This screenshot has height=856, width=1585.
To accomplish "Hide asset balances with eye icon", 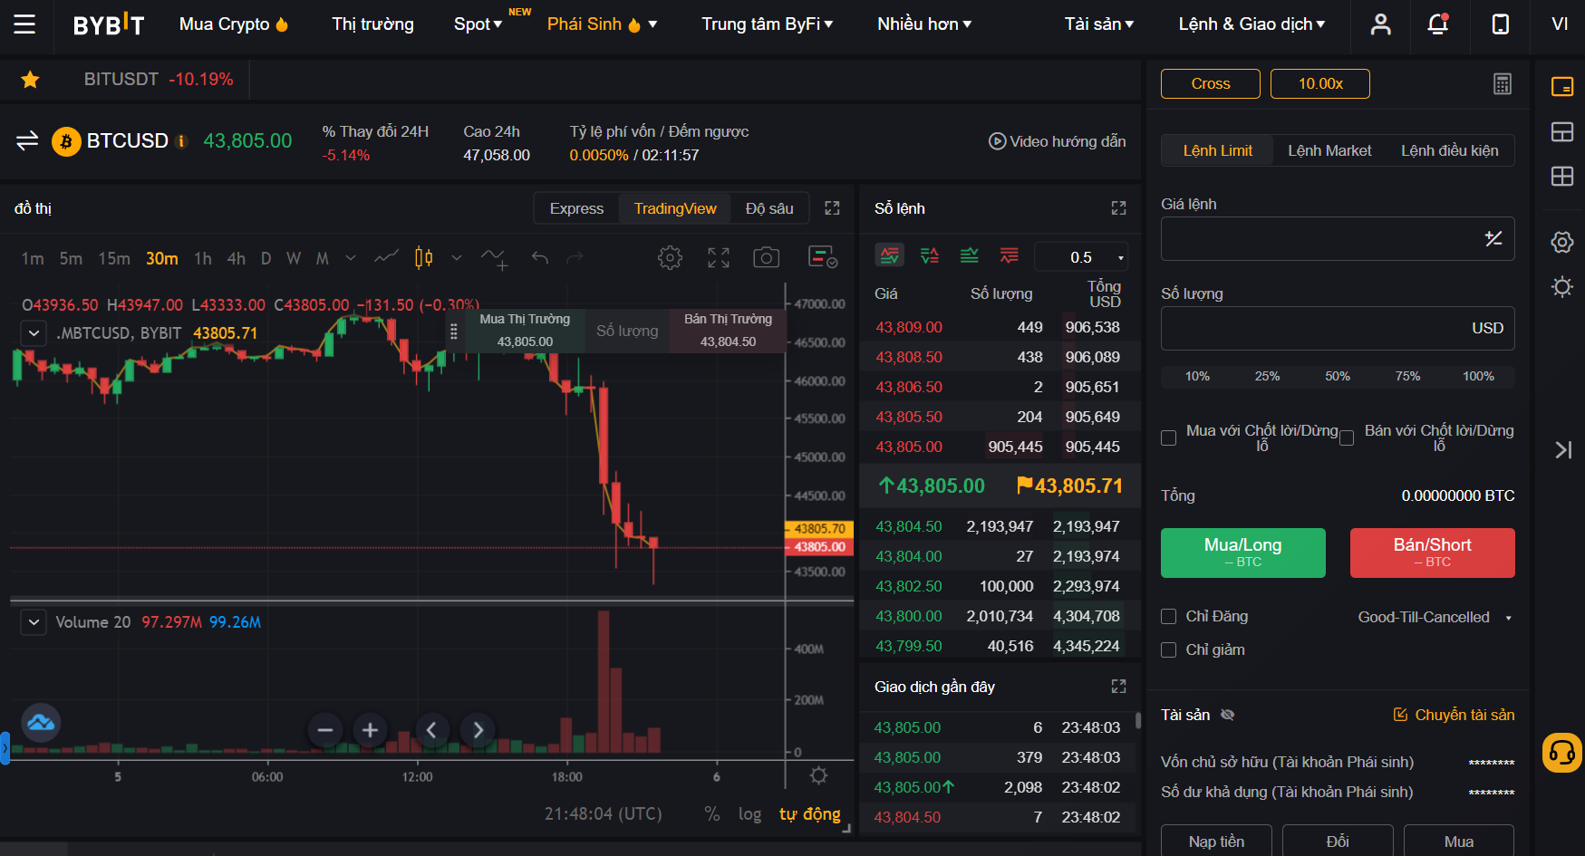I will coord(1228,716).
